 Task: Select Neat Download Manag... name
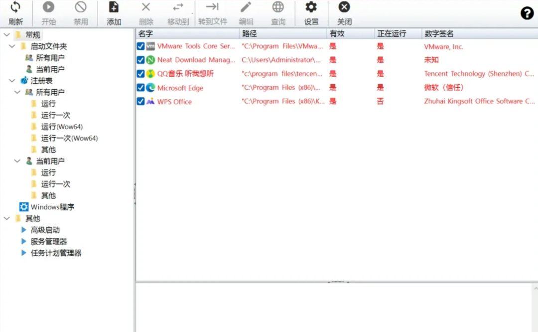[x=196, y=60]
